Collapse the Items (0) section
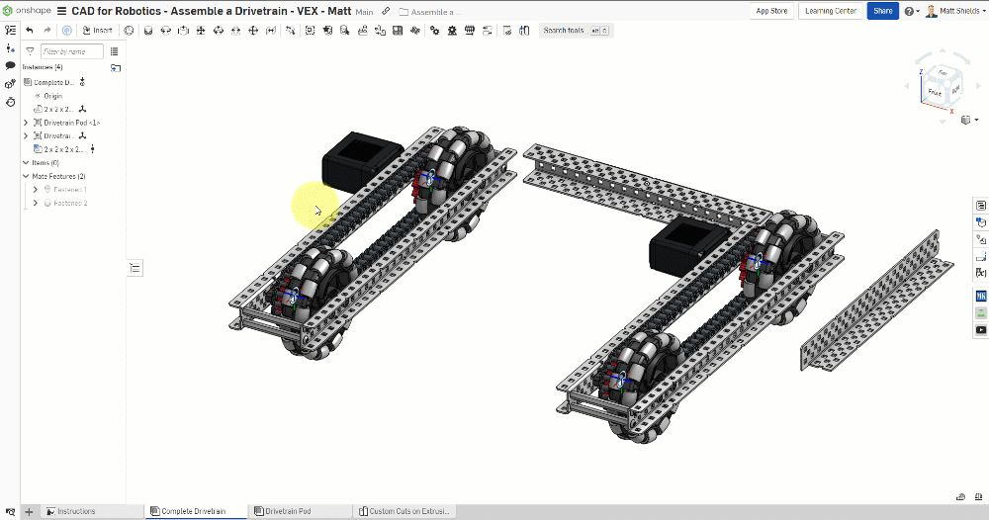 click(26, 162)
